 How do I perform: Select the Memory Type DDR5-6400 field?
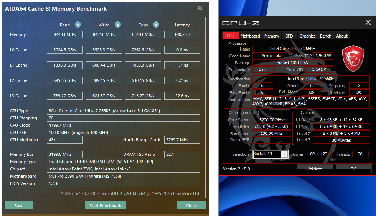(x=124, y=162)
